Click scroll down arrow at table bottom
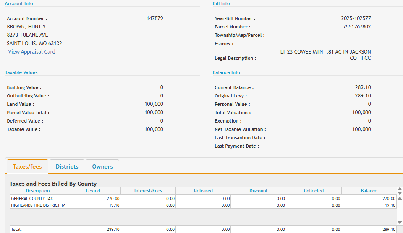 400,222
